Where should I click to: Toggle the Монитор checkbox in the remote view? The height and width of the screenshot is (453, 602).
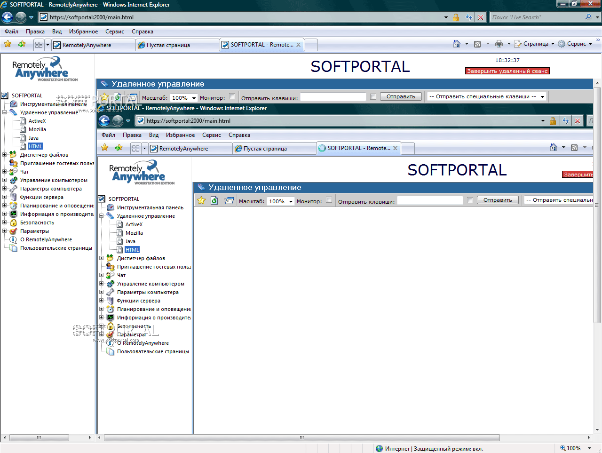tap(329, 200)
